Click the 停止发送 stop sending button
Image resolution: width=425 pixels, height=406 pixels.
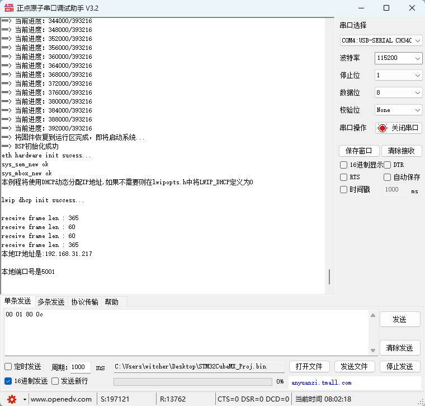(400, 367)
